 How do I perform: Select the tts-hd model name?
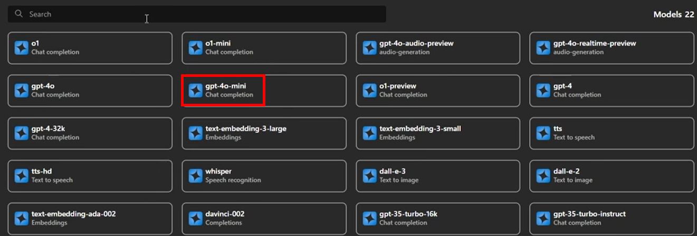41,171
